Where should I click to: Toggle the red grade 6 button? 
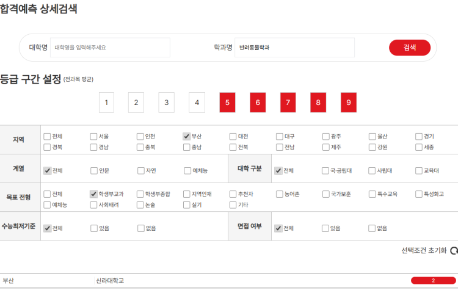[x=258, y=103]
